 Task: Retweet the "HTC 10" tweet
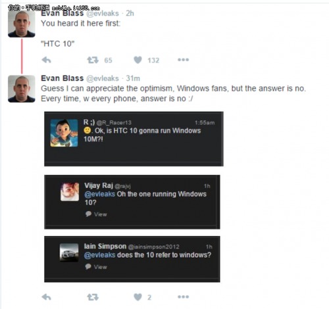[x=93, y=60]
